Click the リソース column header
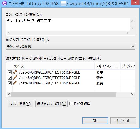140x129 pixels. pos(53,66)
